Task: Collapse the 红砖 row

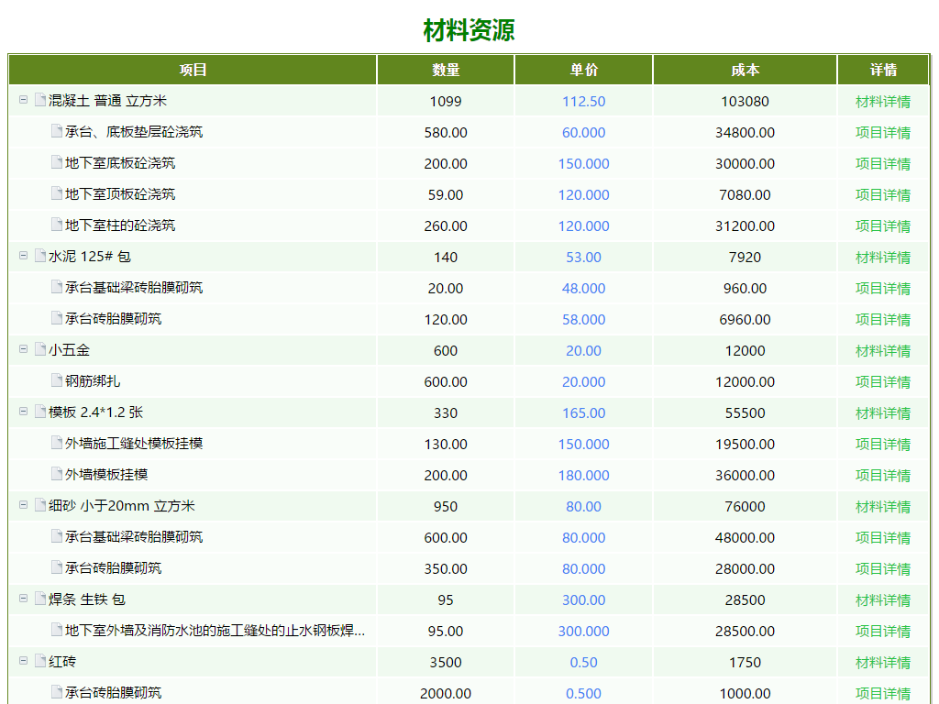Action: 23,660
